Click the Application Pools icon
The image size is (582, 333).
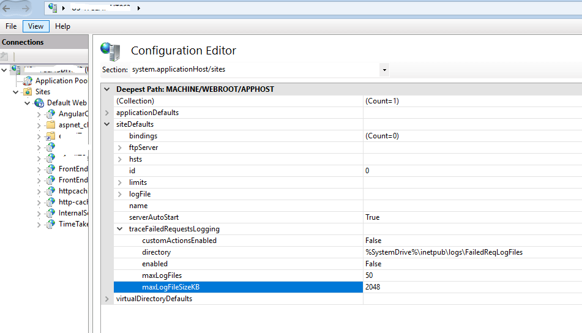pyautogui.click(x=28, y=81)
